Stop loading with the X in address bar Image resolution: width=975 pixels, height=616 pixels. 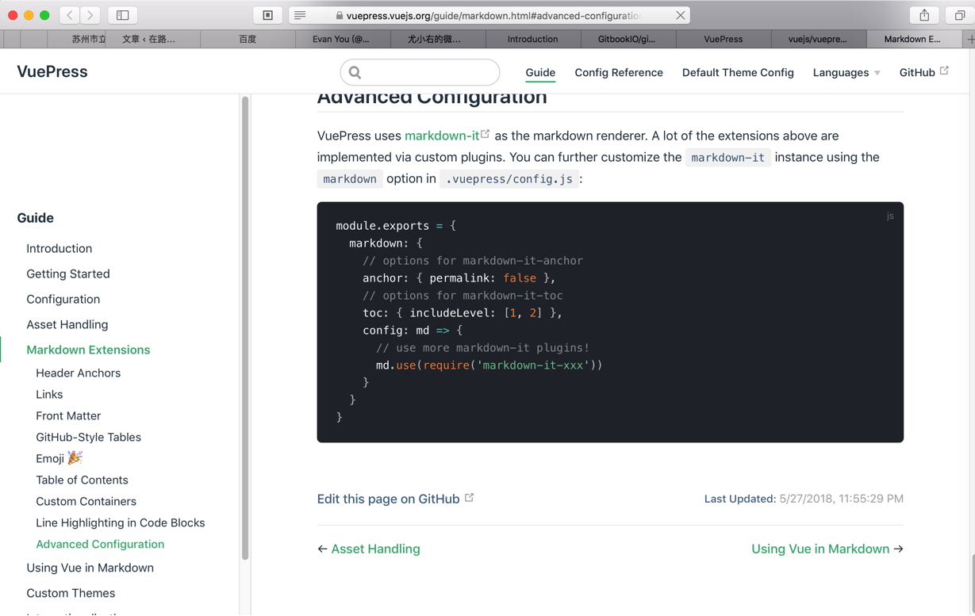[680, 15]
